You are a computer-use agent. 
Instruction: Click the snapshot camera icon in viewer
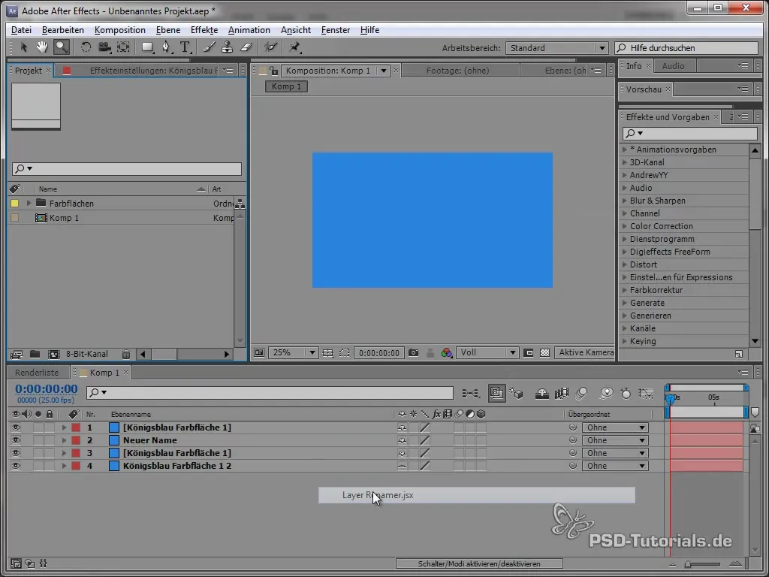[x=414, y=353]
